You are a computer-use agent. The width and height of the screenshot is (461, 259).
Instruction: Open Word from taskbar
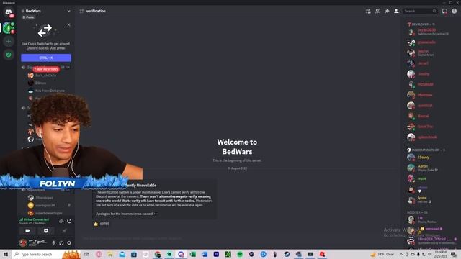[x=205, y=254]
